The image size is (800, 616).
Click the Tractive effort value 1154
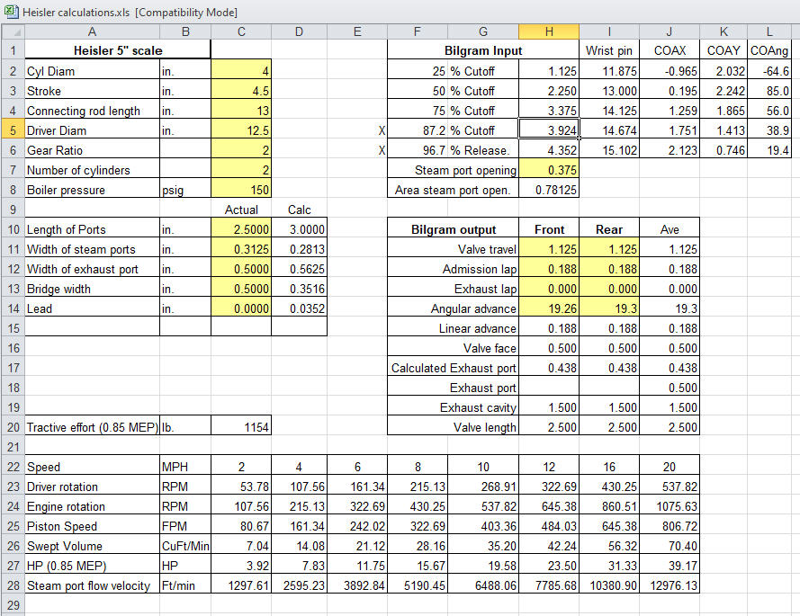(x=241, y=427)
